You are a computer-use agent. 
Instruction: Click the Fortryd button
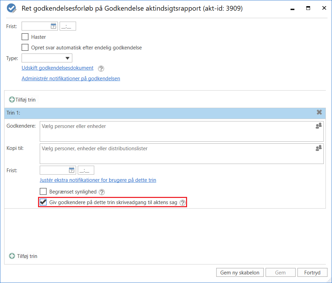point(312,273)
